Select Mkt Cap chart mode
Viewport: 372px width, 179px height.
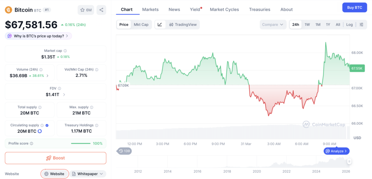pos(141,24)
